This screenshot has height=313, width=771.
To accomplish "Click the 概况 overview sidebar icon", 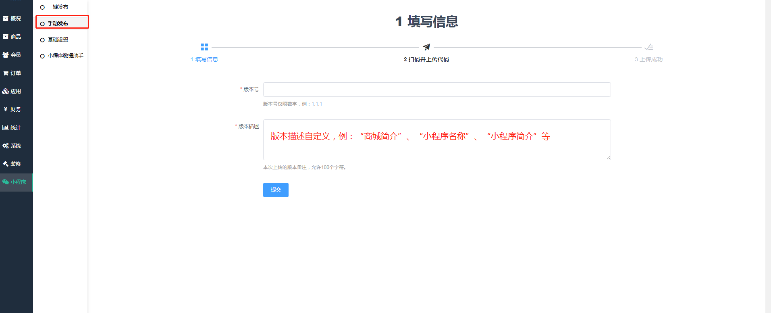I will point(6,19).
